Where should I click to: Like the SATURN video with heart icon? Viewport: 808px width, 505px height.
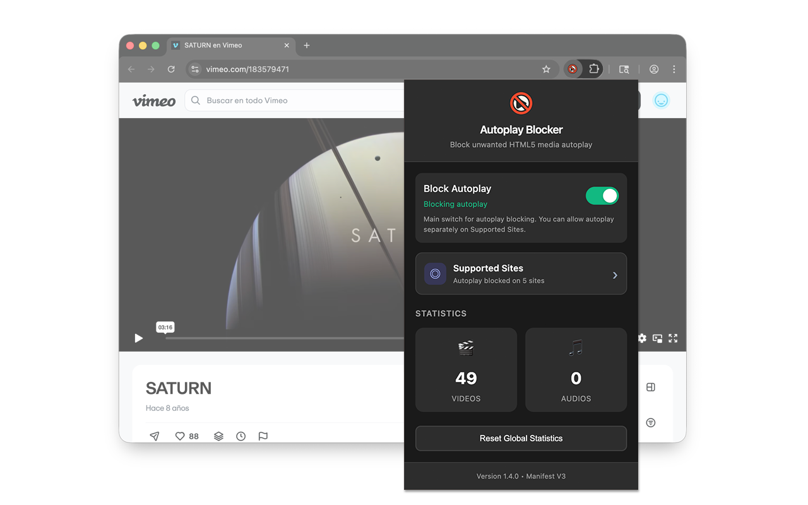click(180, 436)
